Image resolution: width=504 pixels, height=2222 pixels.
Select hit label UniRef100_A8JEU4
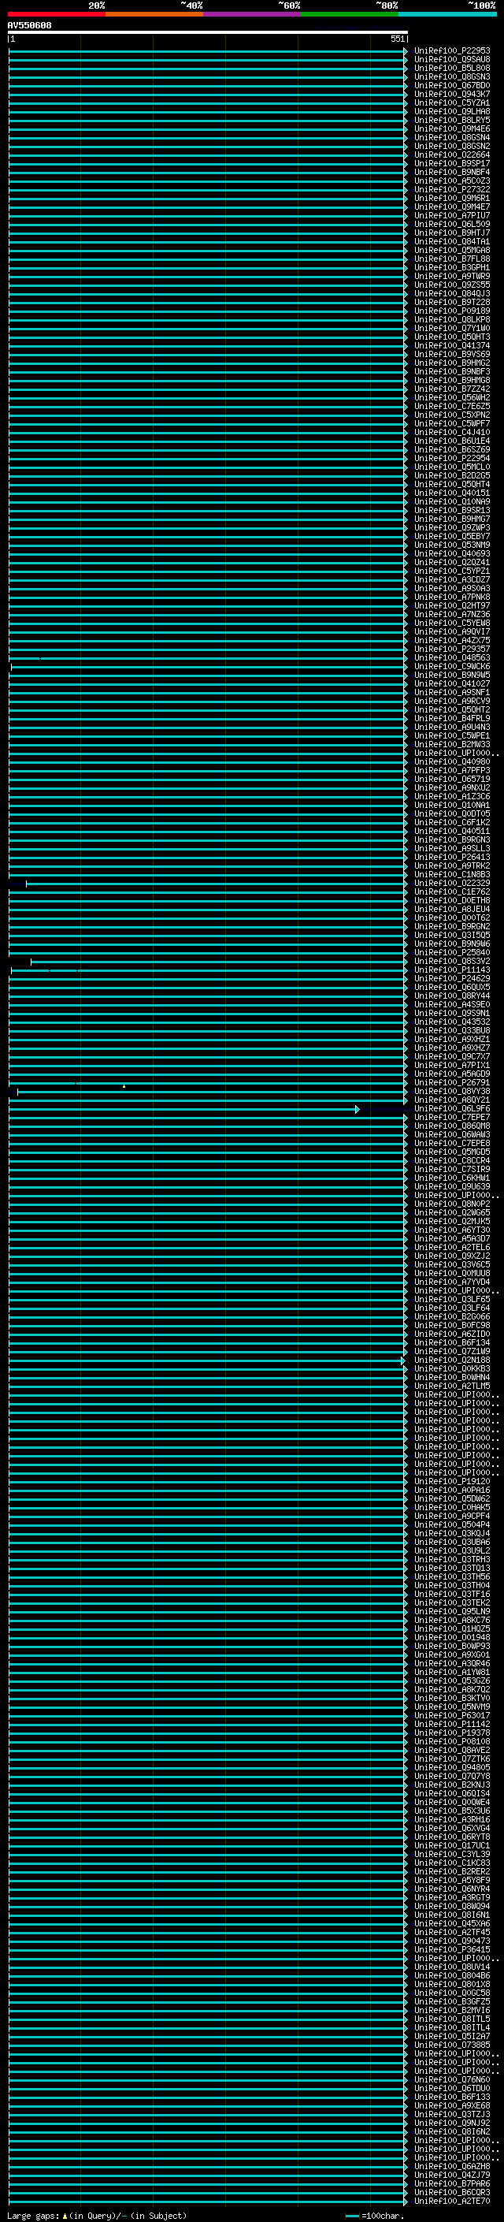click(x=451, y=909)
